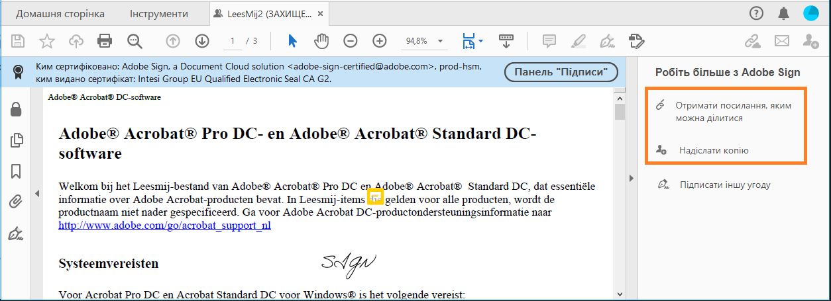Zoom in with plus circle
Viewport: 831px width, 301px height.
[x=380, y=41]
